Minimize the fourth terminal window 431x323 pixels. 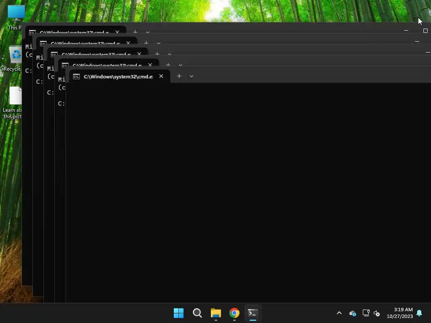[417, 42]
